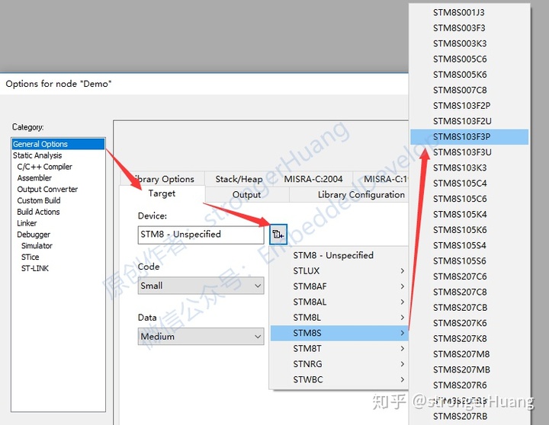
Task: Select Assembler category
Action: pos(34,178)
